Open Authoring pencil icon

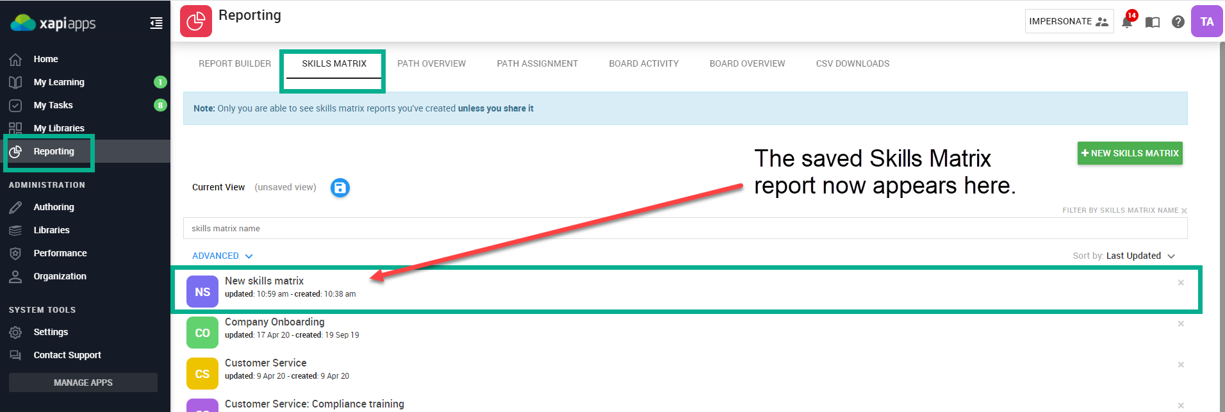point(15,208)
